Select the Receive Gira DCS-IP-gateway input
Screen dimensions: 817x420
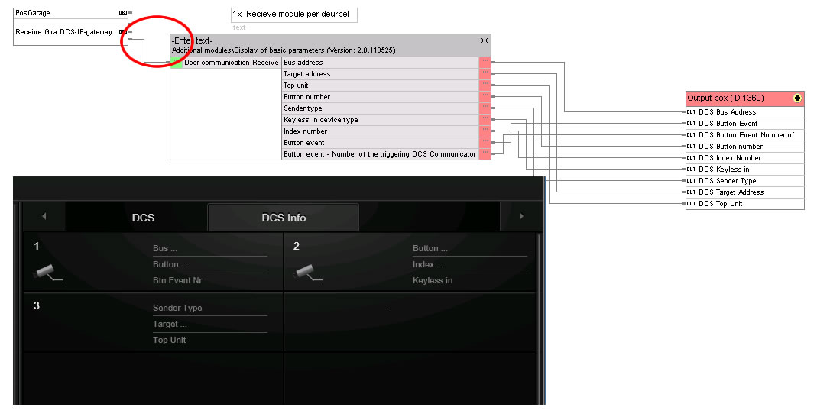(x=64, y=32)
